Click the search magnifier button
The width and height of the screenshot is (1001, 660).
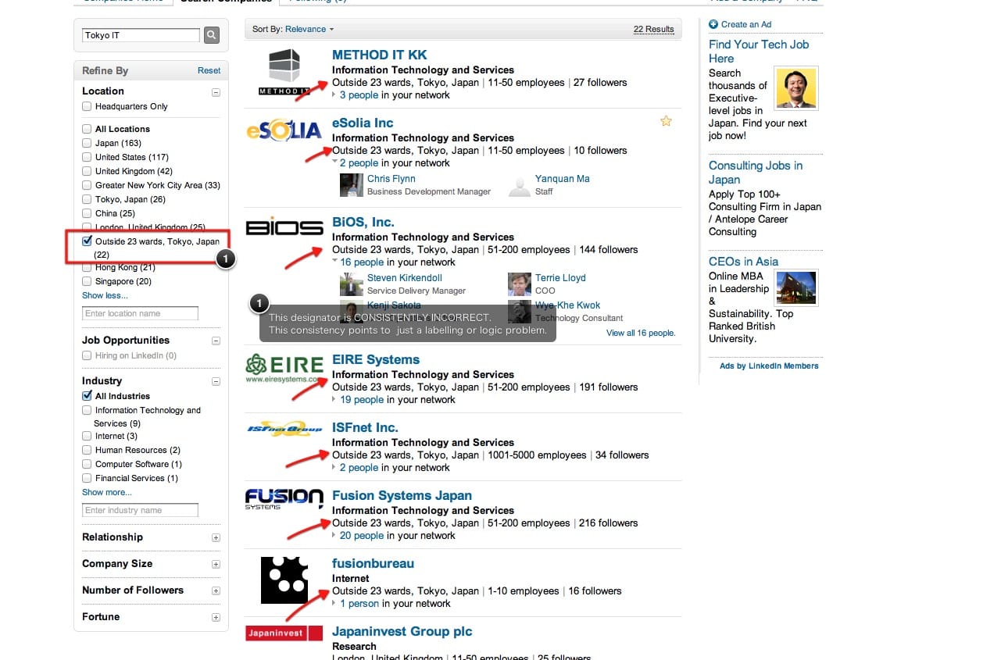click(212, 35)
